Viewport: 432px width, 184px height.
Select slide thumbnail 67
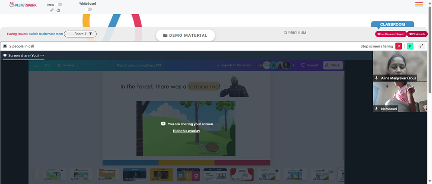click(x=80, y=174)
